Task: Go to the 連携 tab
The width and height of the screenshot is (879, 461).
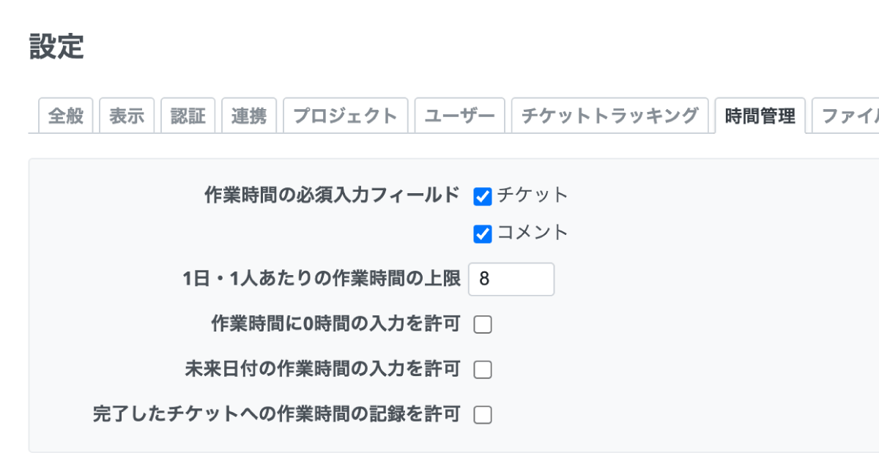Action: (249, 116)
